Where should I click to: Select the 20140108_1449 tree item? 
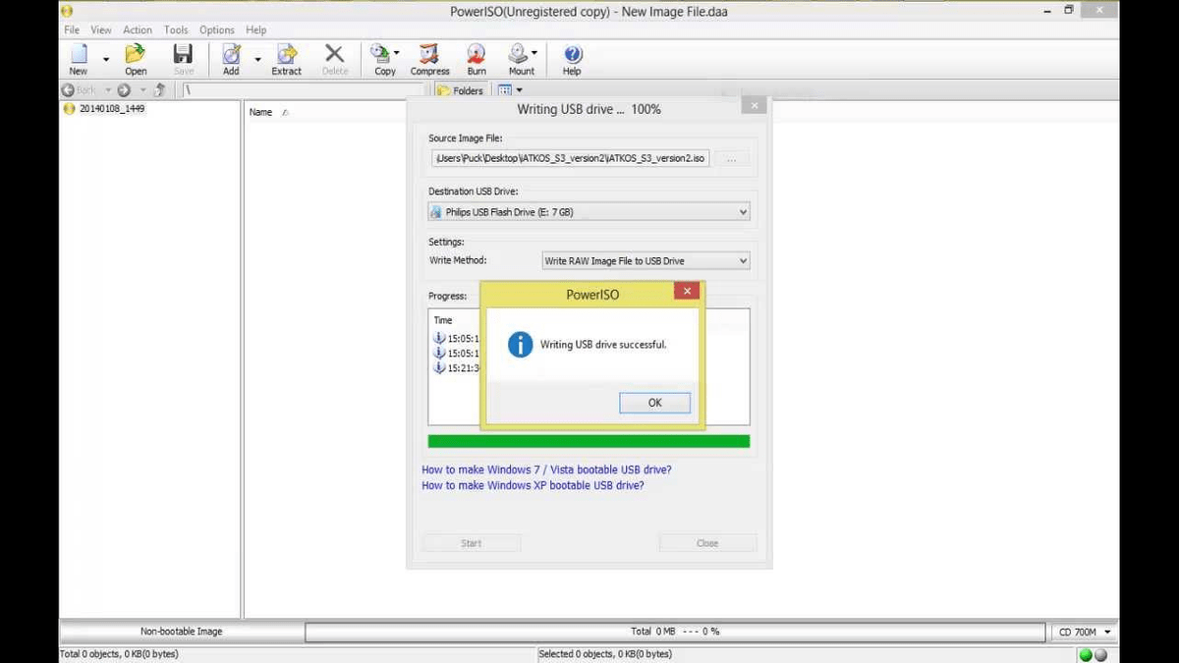tap(111, 109)
